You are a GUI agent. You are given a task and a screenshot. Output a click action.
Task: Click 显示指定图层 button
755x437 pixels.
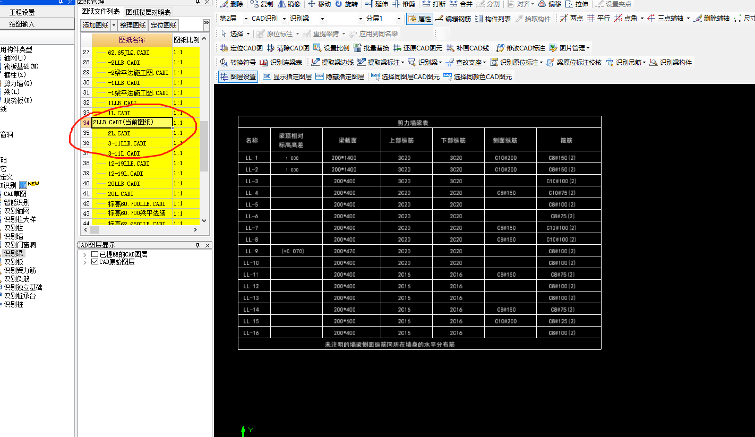(x=287, y=76)
